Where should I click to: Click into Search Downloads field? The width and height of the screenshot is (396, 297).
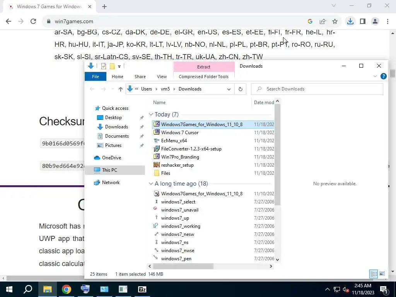click(x=317, y=89)
